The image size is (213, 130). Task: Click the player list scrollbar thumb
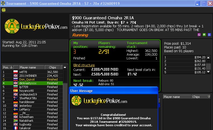tap(65, 76)
